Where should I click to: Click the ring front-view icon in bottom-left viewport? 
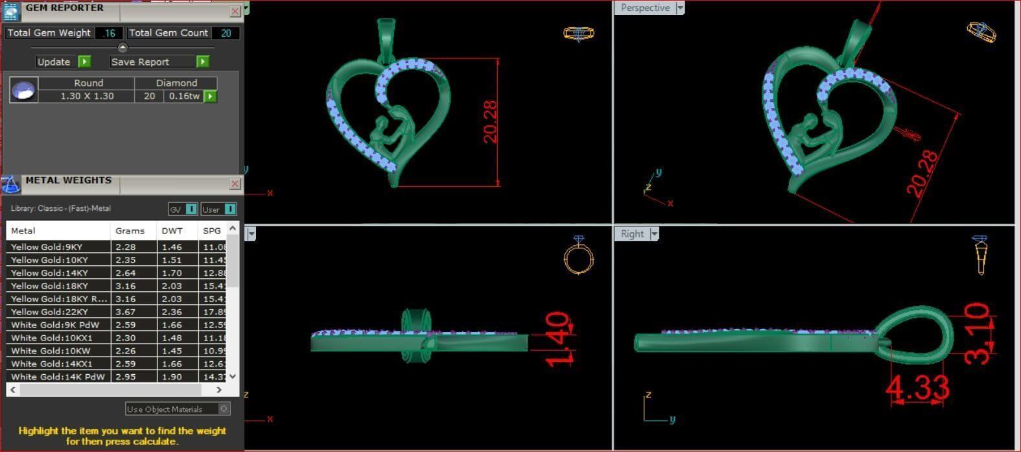(578, 256)
